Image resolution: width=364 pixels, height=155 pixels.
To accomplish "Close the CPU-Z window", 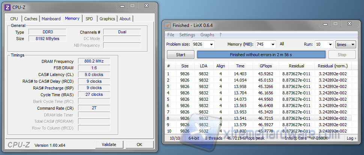I will pyautogui.click(x=147, y=6).
